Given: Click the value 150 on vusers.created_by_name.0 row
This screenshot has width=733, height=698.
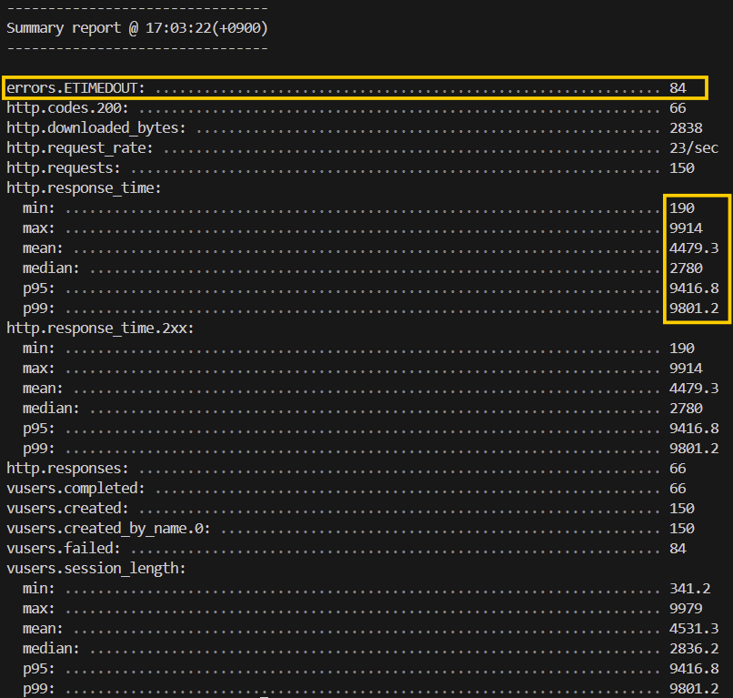Looking at the screenshot, I should 682,529.
